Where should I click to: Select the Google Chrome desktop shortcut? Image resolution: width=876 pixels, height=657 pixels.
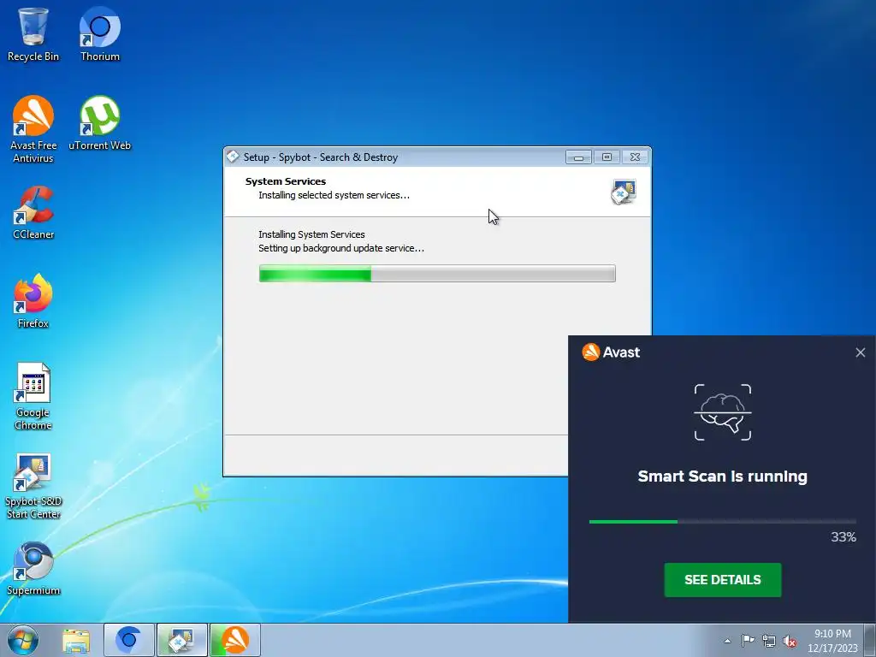pyautogui.click(x=33, y=397)
